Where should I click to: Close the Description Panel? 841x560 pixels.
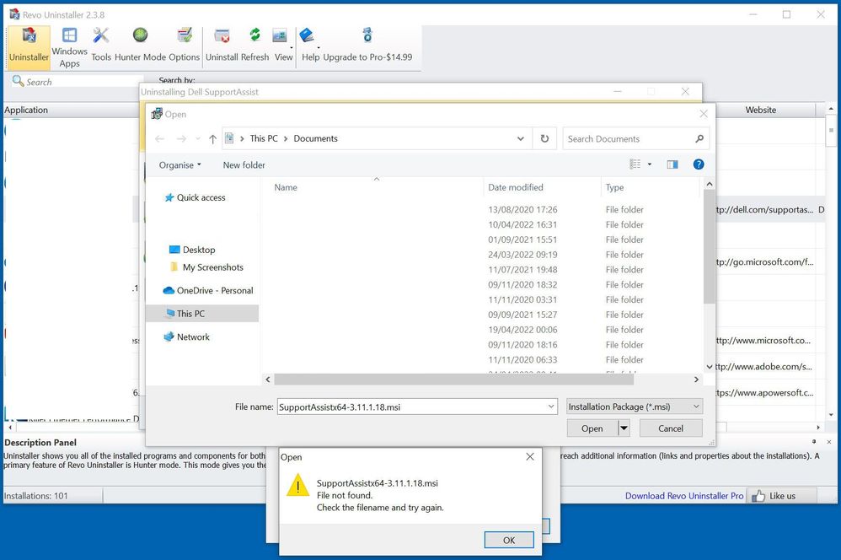pyautogui.click(x=828, y=442)
